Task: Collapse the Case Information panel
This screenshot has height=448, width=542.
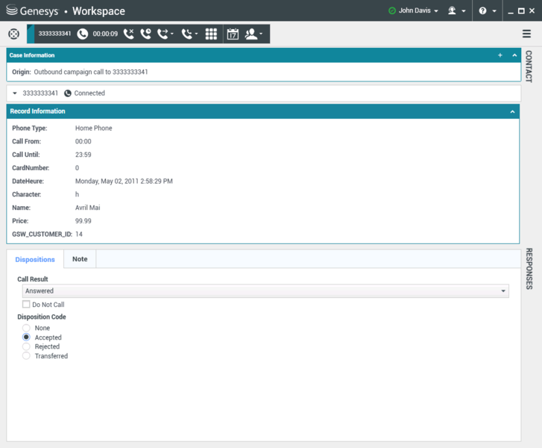Action: [514, 55]
